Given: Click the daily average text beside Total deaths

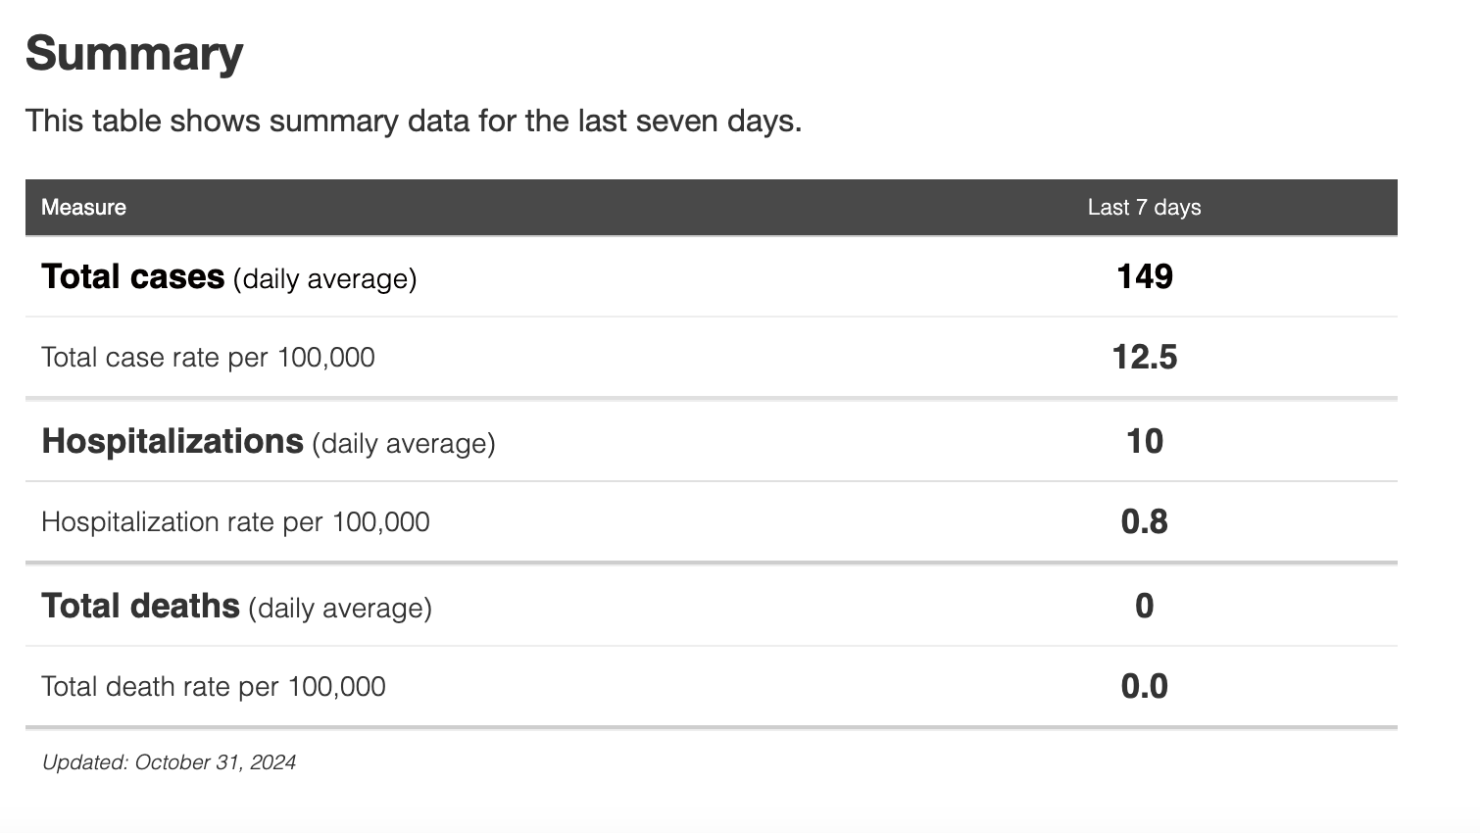Looking at the screenshot, I should [x=340, y=609].
